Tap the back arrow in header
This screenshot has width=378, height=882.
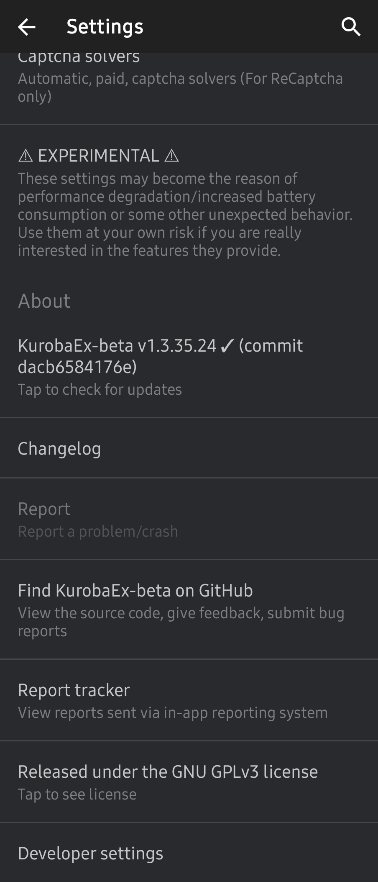(x=27, y=27)
